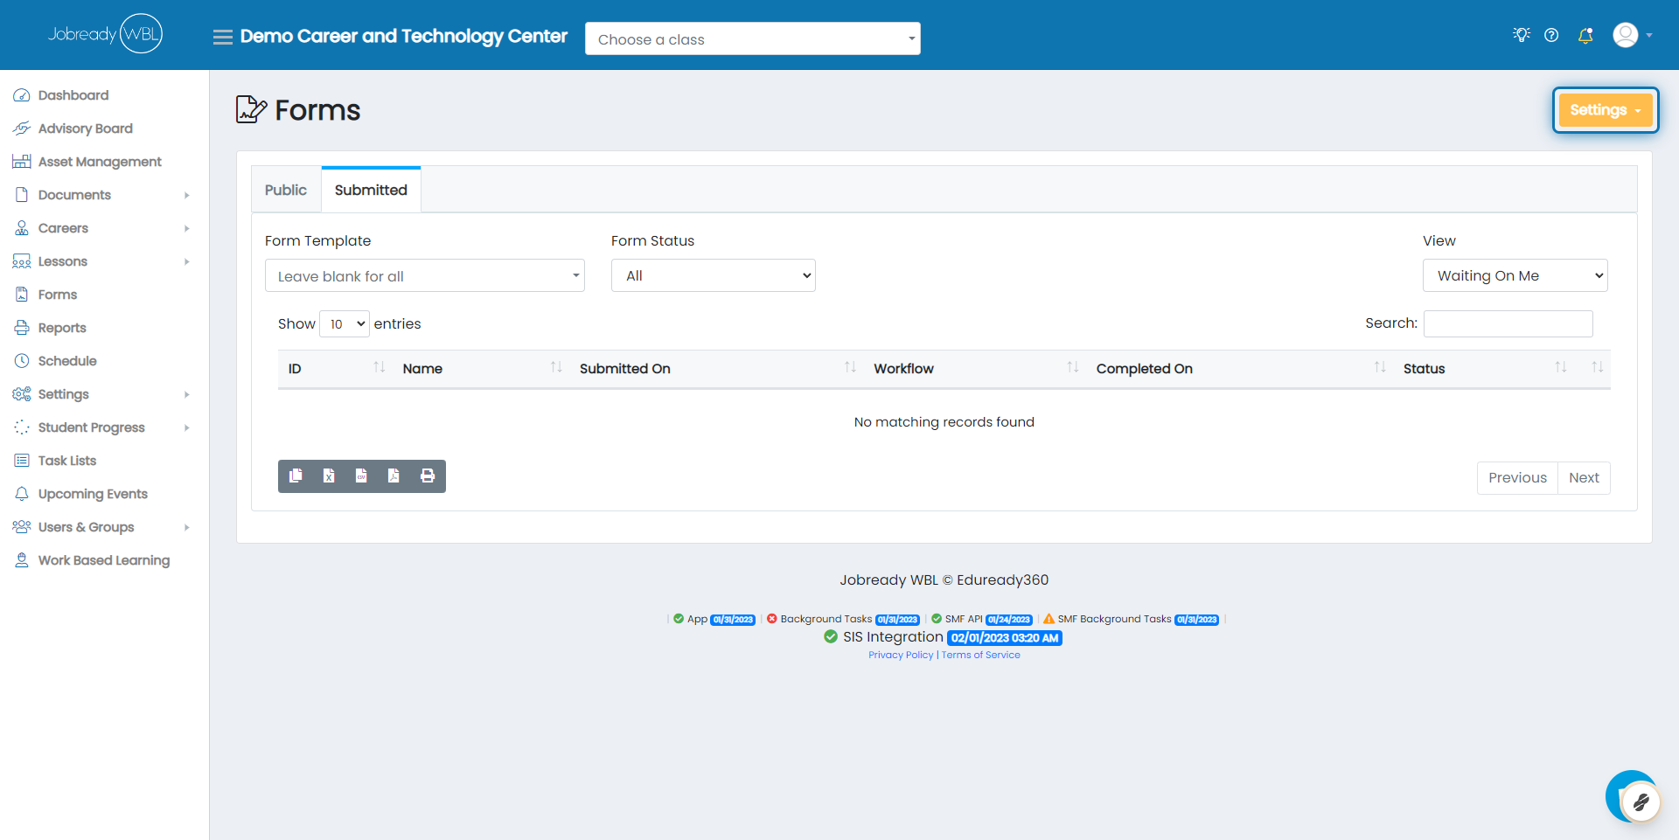
Task: Open the chat widget in the corner
Action: click(1632, 796)
